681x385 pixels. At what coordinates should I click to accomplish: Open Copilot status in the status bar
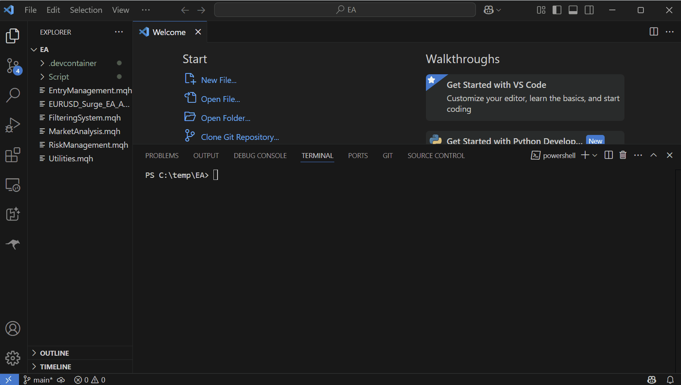click(652, 380)
